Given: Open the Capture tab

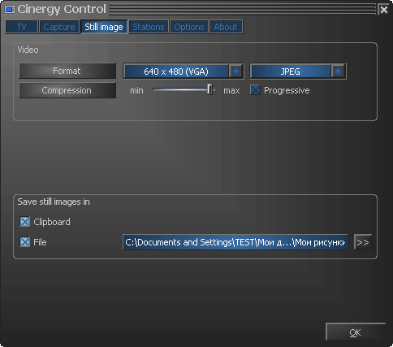Looking at the screenshot, I should pyautogui.click(x=59, y=27).
